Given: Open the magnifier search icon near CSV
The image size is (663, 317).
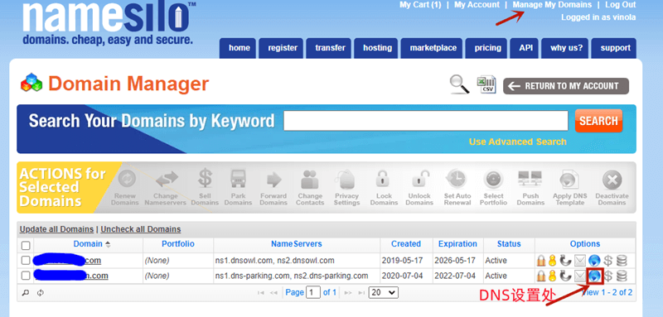Looking at the screenshot, I should (460, 84).
